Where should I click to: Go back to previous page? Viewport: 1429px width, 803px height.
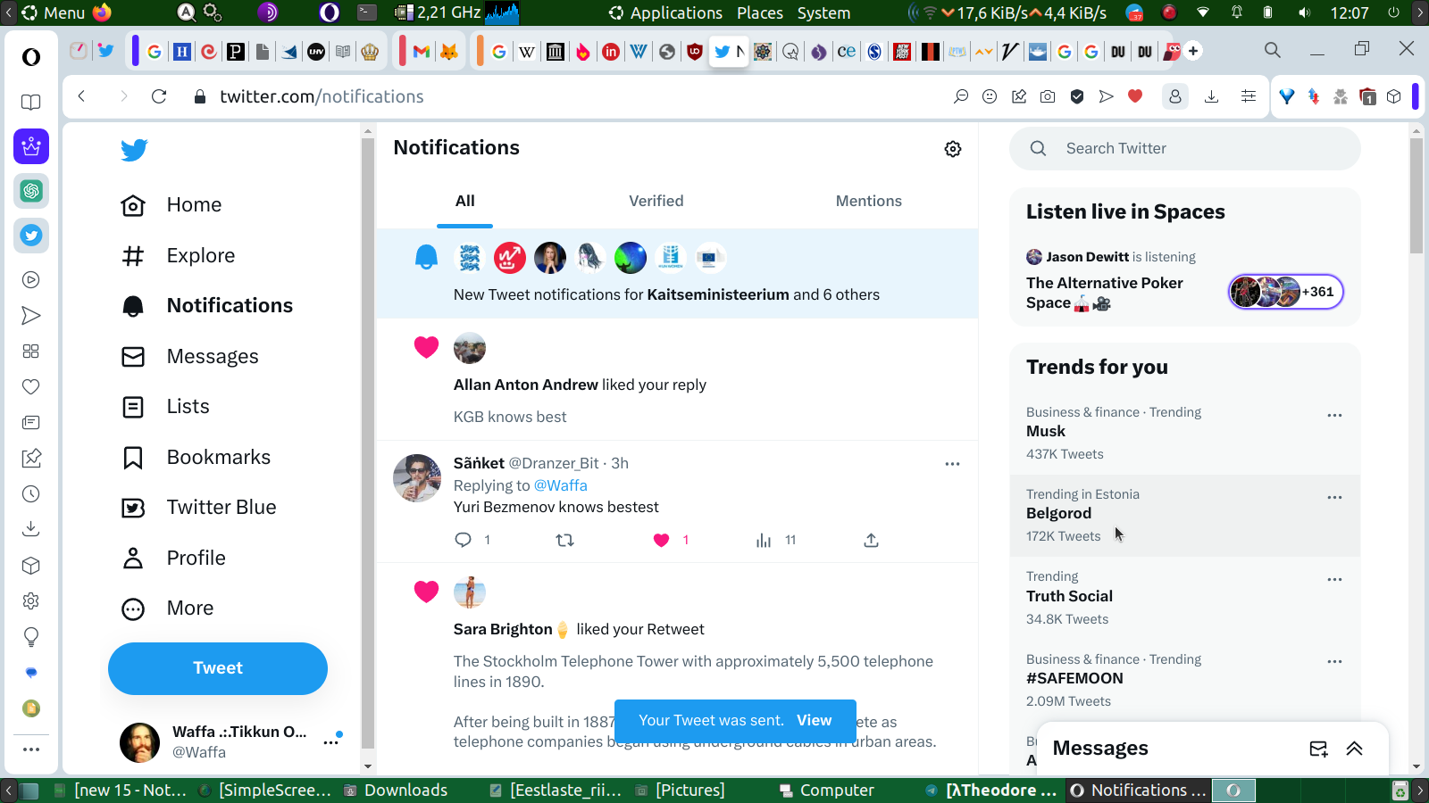[81, 96]
